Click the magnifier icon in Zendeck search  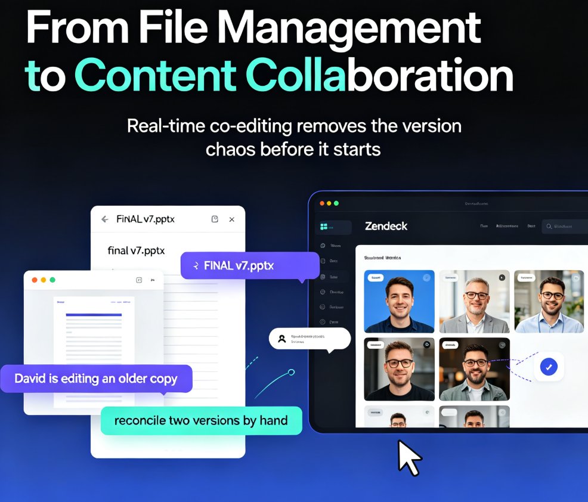click(549, 227)
